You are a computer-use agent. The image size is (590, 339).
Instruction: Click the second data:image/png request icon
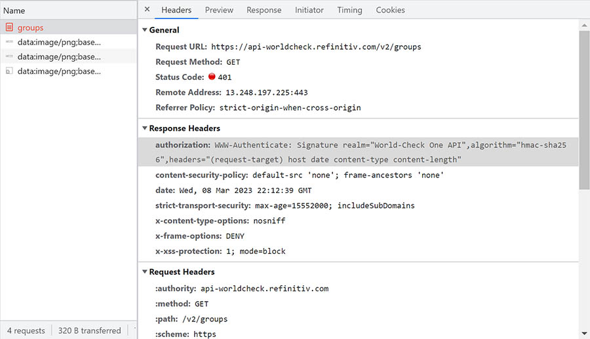[9, 57]
